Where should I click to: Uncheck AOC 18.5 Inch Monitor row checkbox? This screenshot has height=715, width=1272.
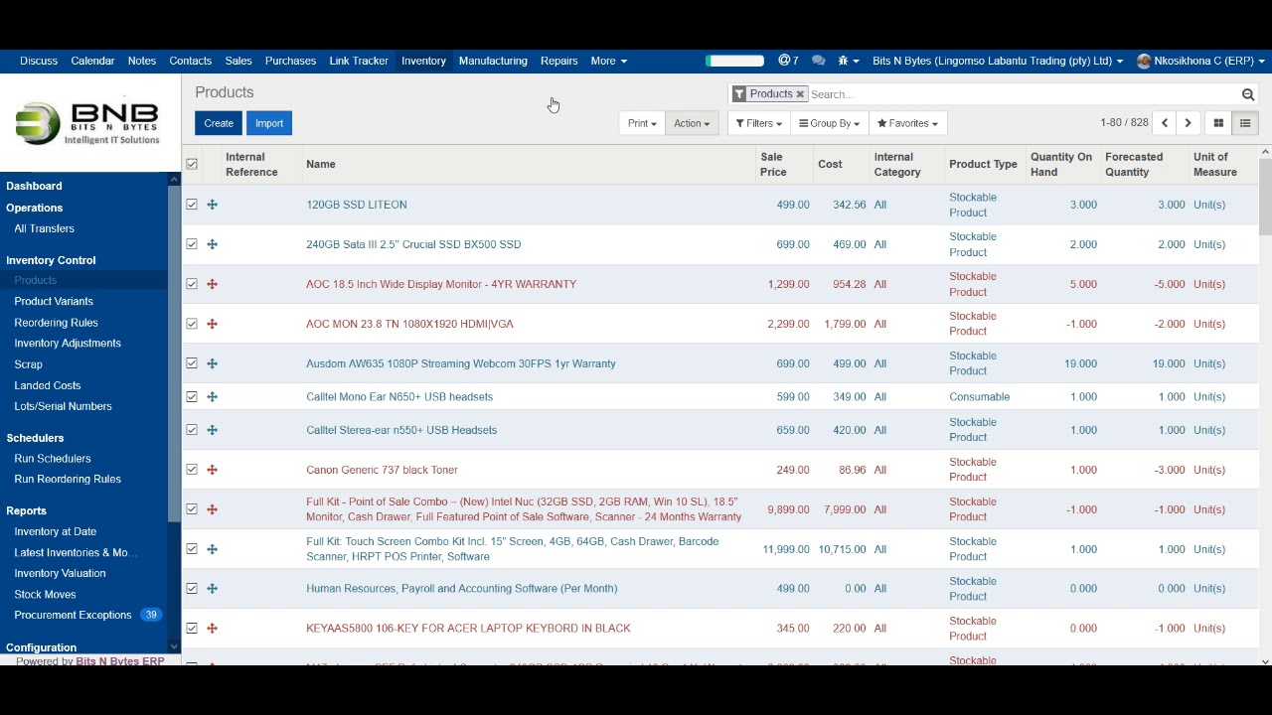coord(192,284)
